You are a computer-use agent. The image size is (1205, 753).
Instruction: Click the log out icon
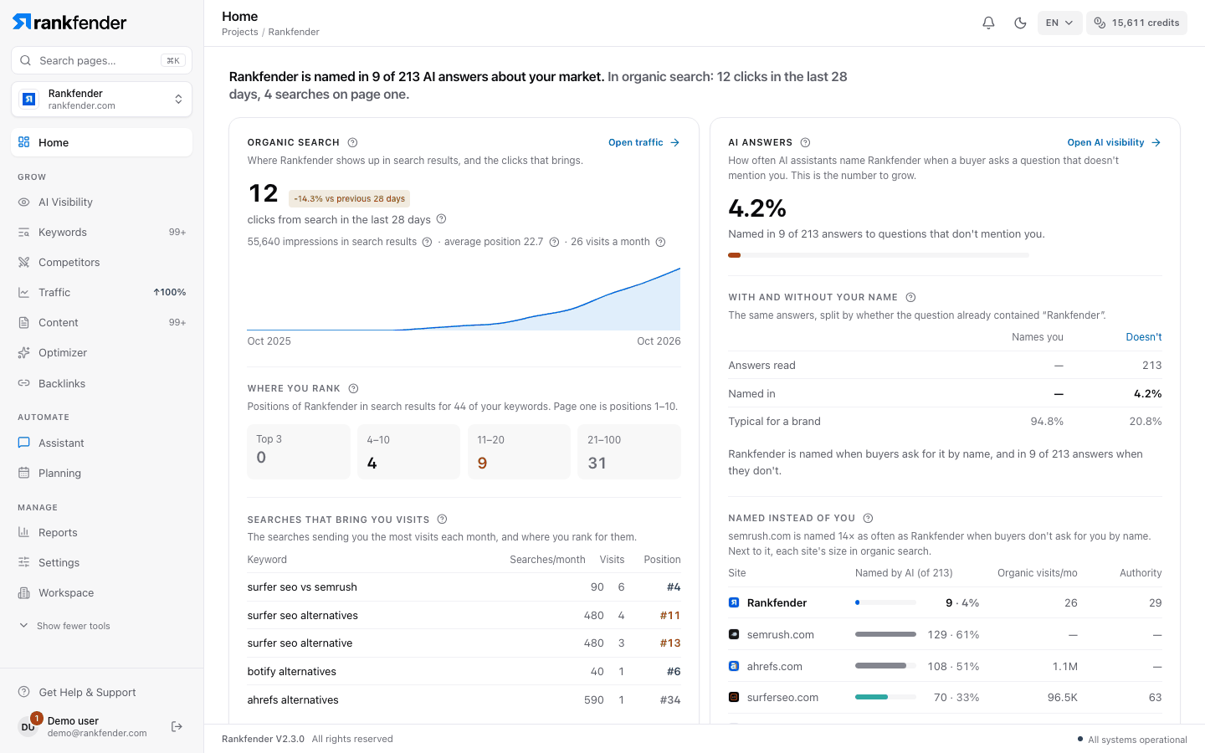(x=177, y=726)
